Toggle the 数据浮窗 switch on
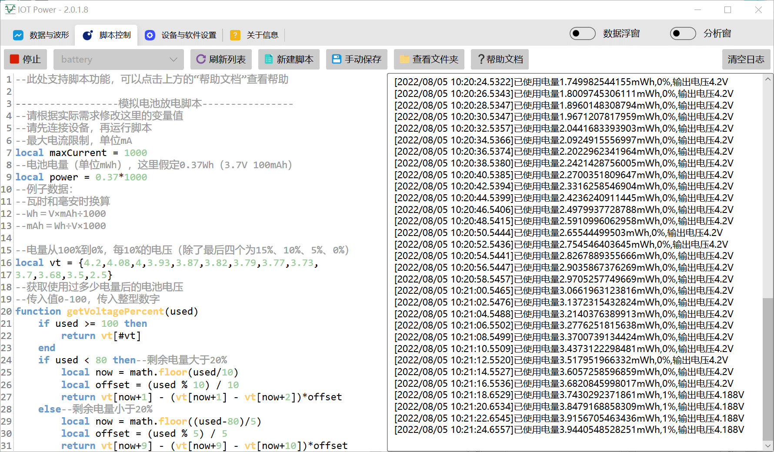Image resolution: width=774 pixels, height=452 pixels. 582,33
